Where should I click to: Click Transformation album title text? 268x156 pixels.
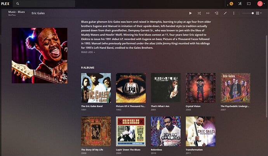[x=194, y=150]
